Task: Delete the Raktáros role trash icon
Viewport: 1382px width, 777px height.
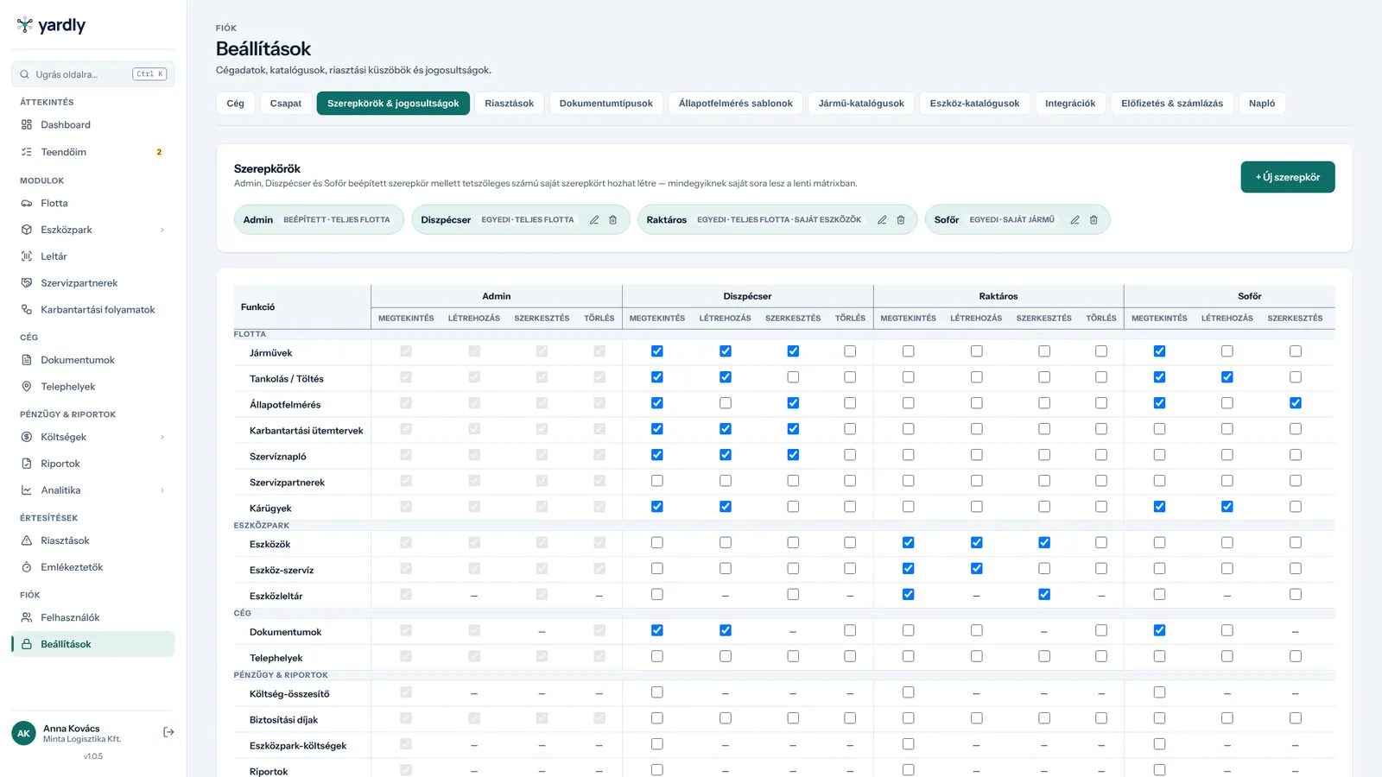Action: (901, 220)
